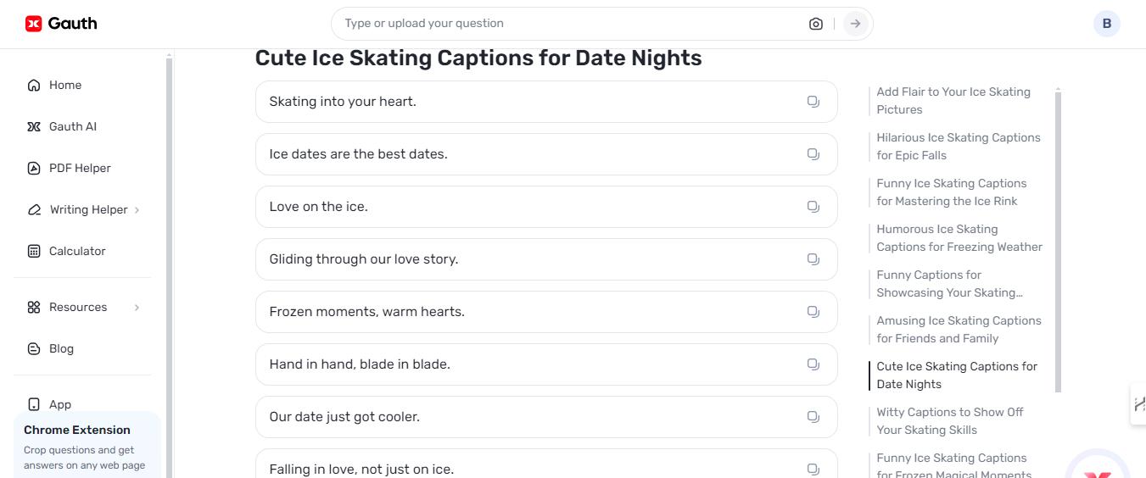Expand the Resources submenu chevron
The image size is (1146, 478).
click(137, 308)
